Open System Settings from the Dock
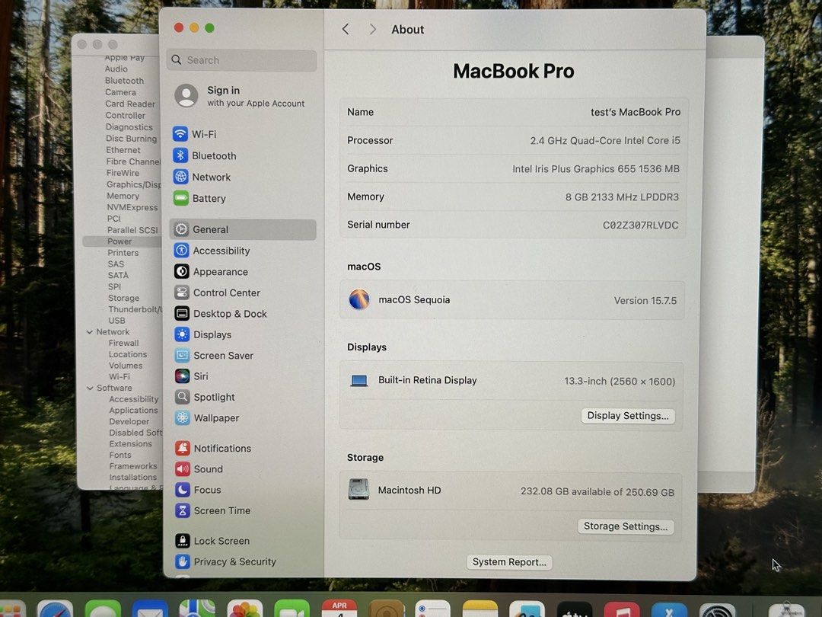822x617 pixels. point(718,609)
